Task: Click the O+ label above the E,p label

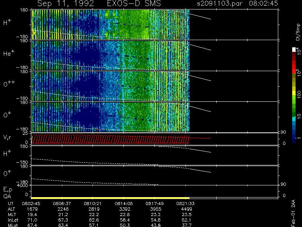Action: [x=7, y=173]
